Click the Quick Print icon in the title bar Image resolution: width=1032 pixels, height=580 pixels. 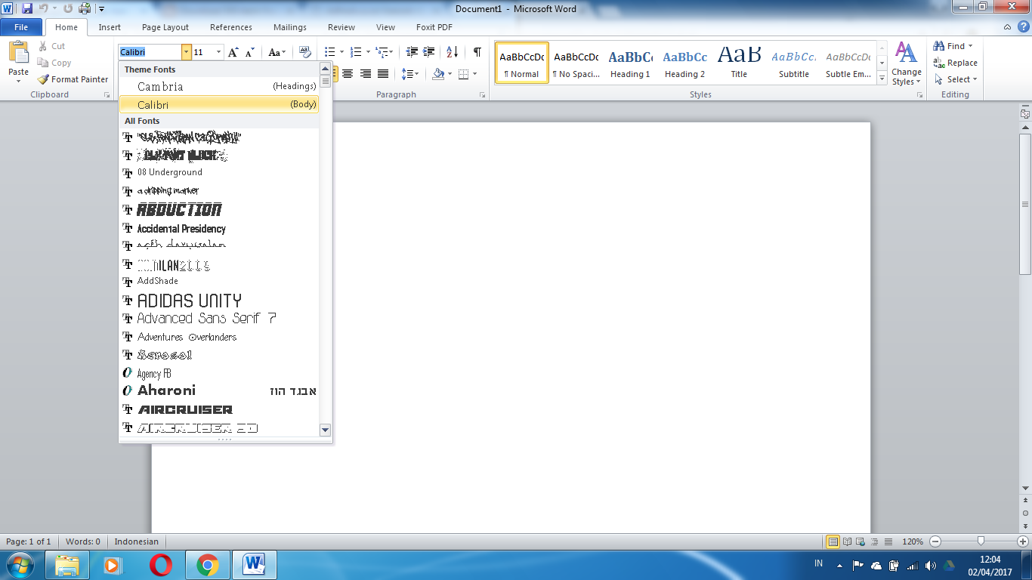click(85, 9)
